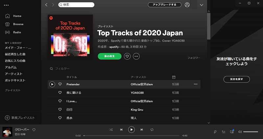This screenshot has width=263, height=139.
Task: Click the scrollbar up arrow
Action: [209, 11]
